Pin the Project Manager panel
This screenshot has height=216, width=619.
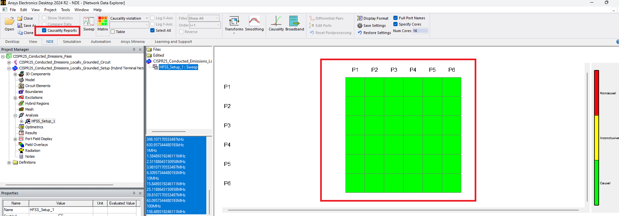click(134, 49)
